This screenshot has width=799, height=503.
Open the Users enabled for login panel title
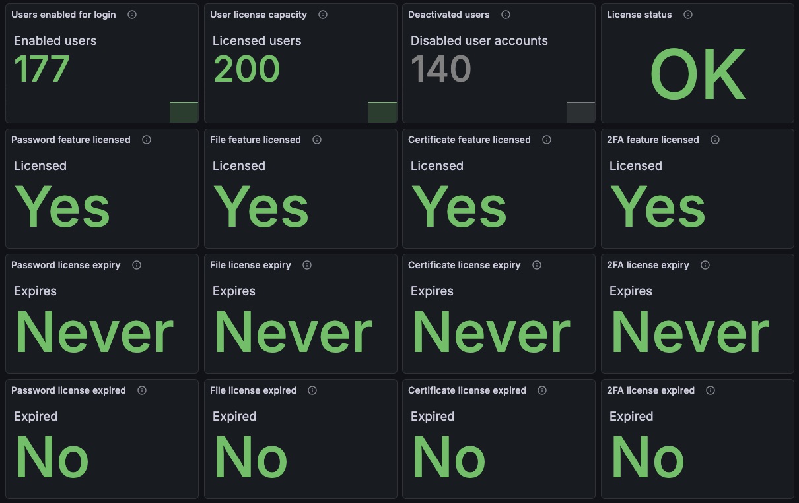(63, 15)
